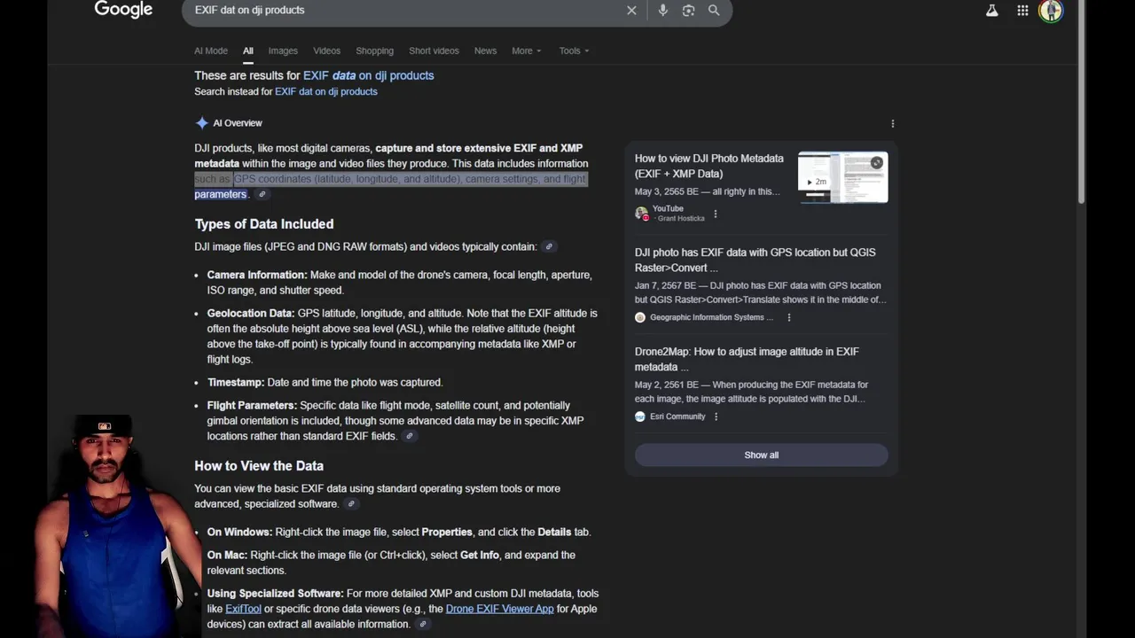This screenshot has width=1135, height=638.
Task: Click the Google logo
Action: [123, 10]
